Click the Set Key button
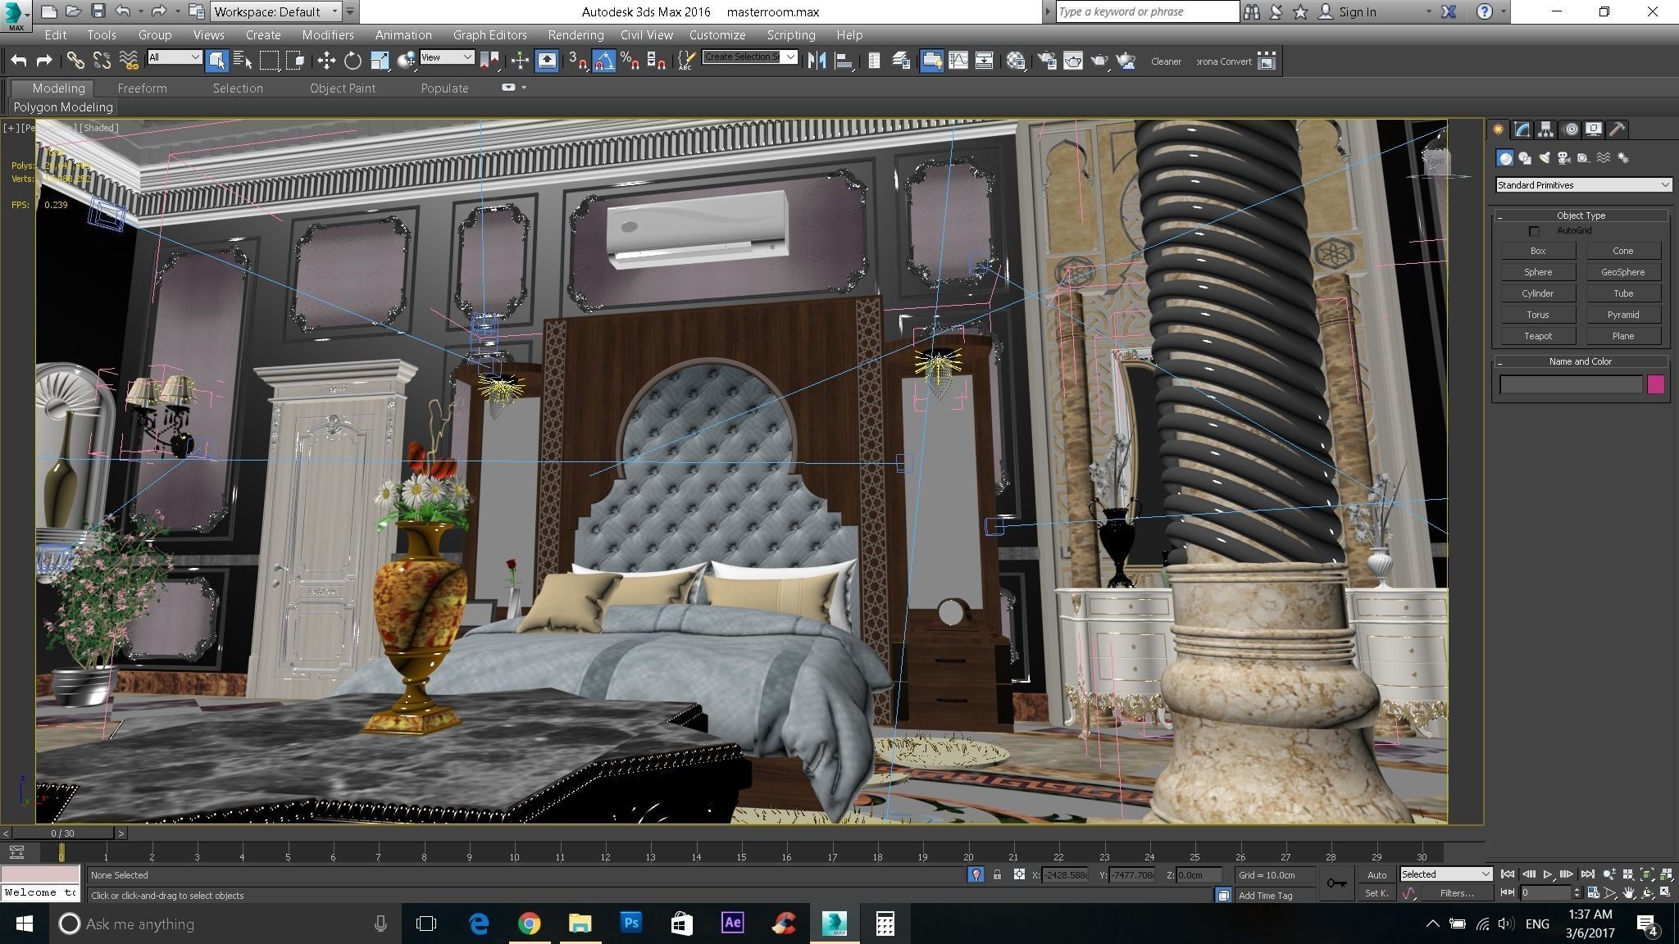This screenshot has height=944, width=1679. [x=1376, y=893]
